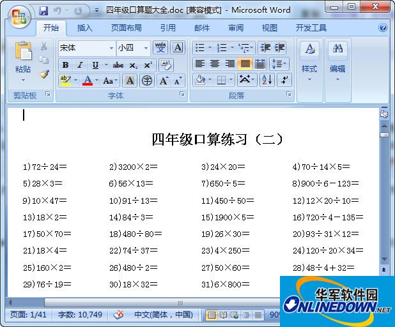
Task: Expand the multilevel list dropdown
Action: [x=252, y=47]
